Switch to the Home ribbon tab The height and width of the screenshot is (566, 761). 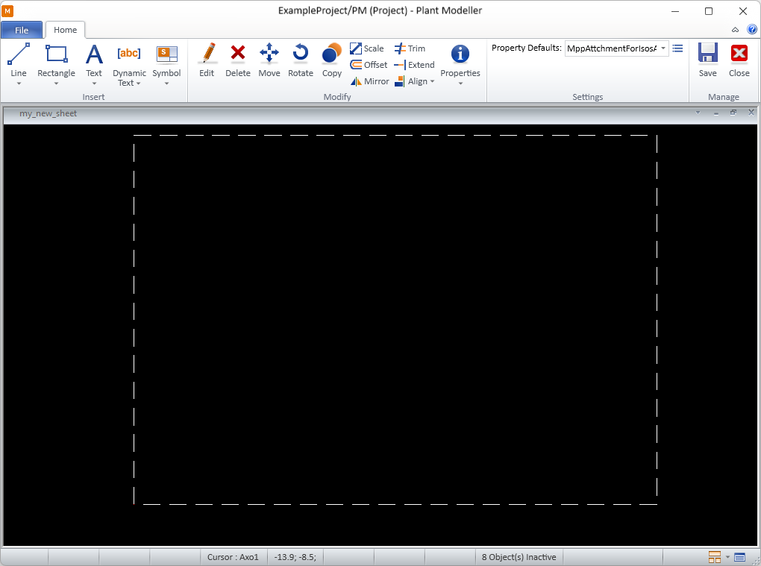tap(65, 30)
